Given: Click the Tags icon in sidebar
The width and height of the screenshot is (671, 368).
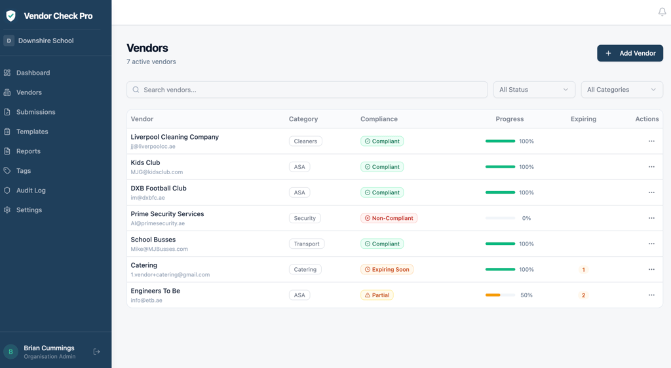Looking at the screenshot, I should click(x=7, y=171).
